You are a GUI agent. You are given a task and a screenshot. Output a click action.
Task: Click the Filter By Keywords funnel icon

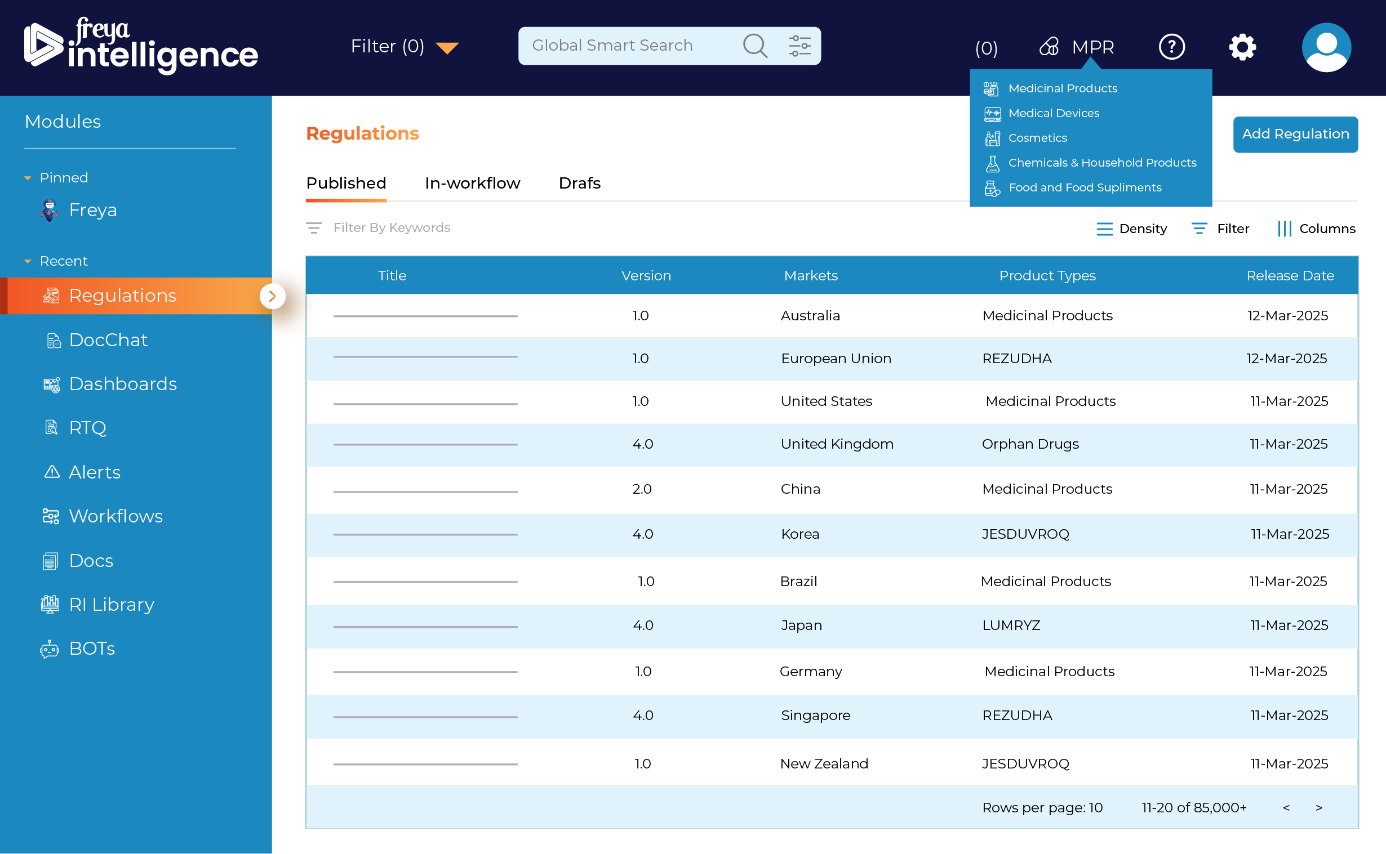(x=315, y=228)
